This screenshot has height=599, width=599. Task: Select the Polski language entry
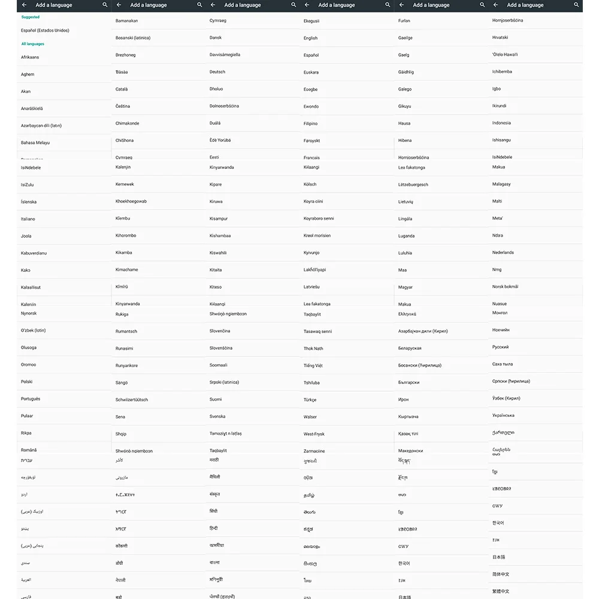click(64, 382)
